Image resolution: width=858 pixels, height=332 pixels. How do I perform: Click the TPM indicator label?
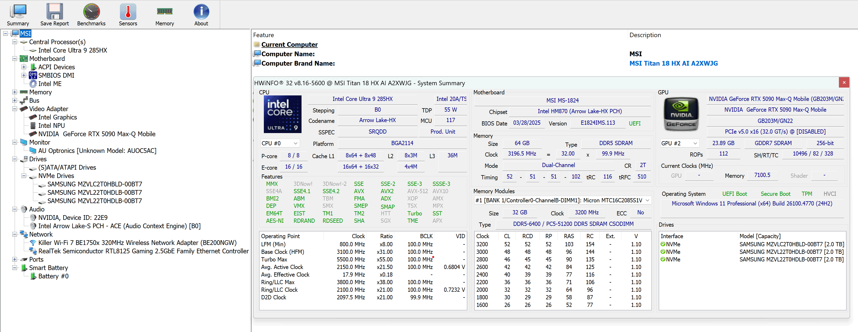[806, 194]
